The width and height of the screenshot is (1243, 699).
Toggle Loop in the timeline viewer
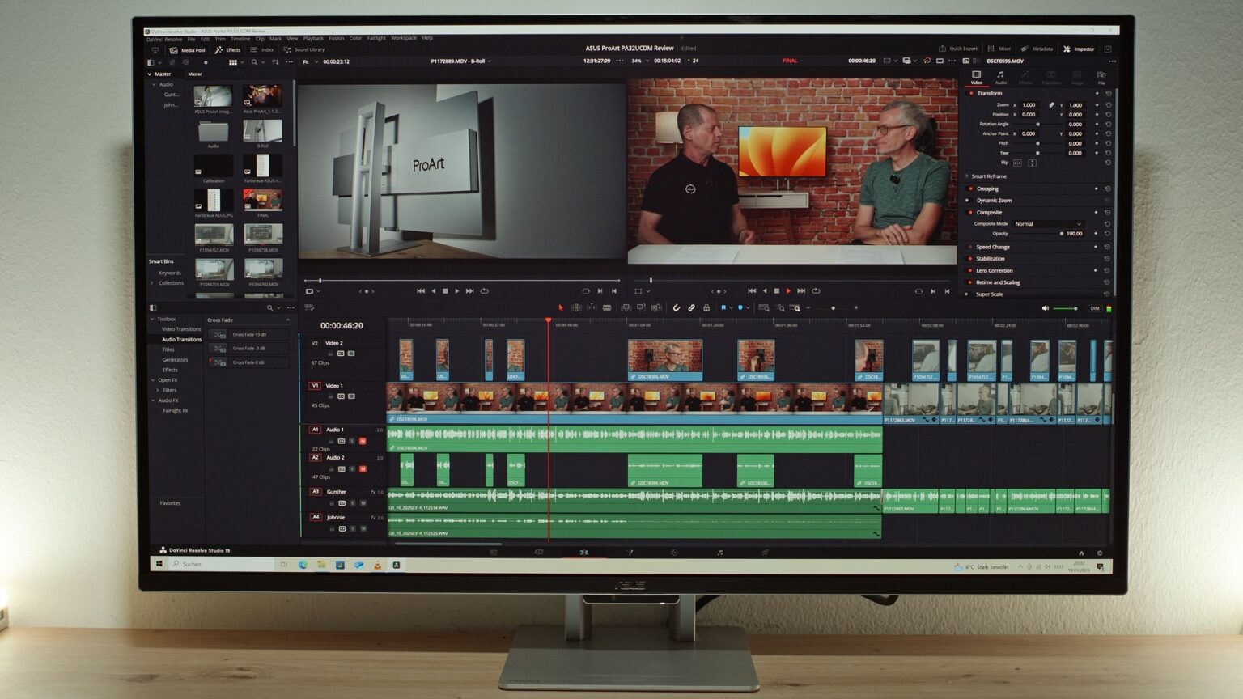coord(816,290)
